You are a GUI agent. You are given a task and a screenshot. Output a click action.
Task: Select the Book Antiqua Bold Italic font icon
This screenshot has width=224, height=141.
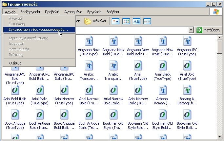pos(64,115)
